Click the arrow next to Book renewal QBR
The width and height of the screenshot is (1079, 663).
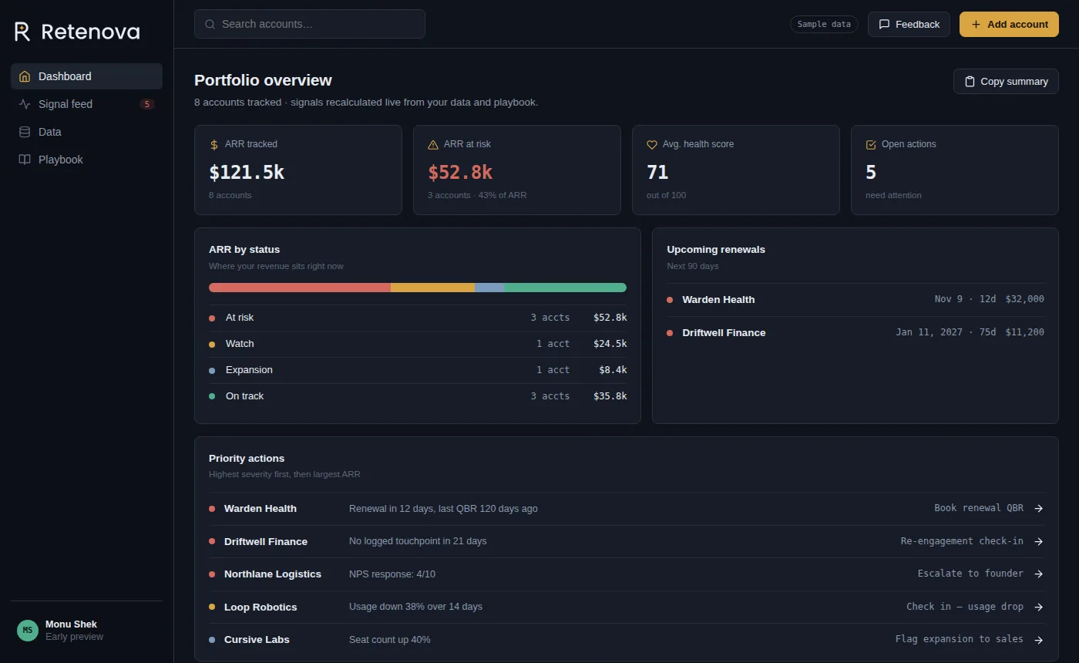pos(1039,508)
